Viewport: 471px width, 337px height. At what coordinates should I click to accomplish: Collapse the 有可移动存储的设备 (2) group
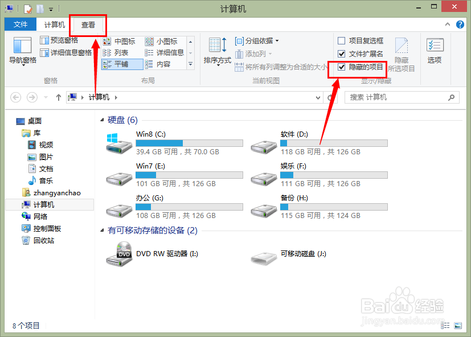point(102,231)
